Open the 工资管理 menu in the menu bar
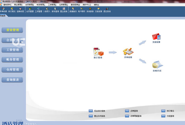Viewport: 185px width, 125px height. click(x=52, y=5)
